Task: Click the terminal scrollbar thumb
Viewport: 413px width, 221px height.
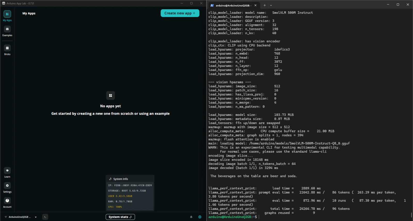Action: click(x=411, y=215)
